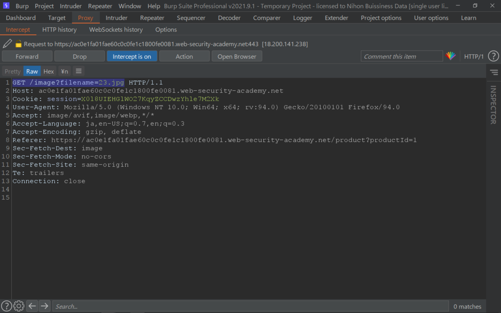The height and width of the screenshot is (313, 501).
Task: Open the rainbow highlight color picker
Action: [451, 56]
